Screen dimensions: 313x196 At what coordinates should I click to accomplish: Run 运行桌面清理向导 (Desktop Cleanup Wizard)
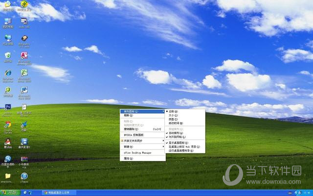(x=185, y=151)
